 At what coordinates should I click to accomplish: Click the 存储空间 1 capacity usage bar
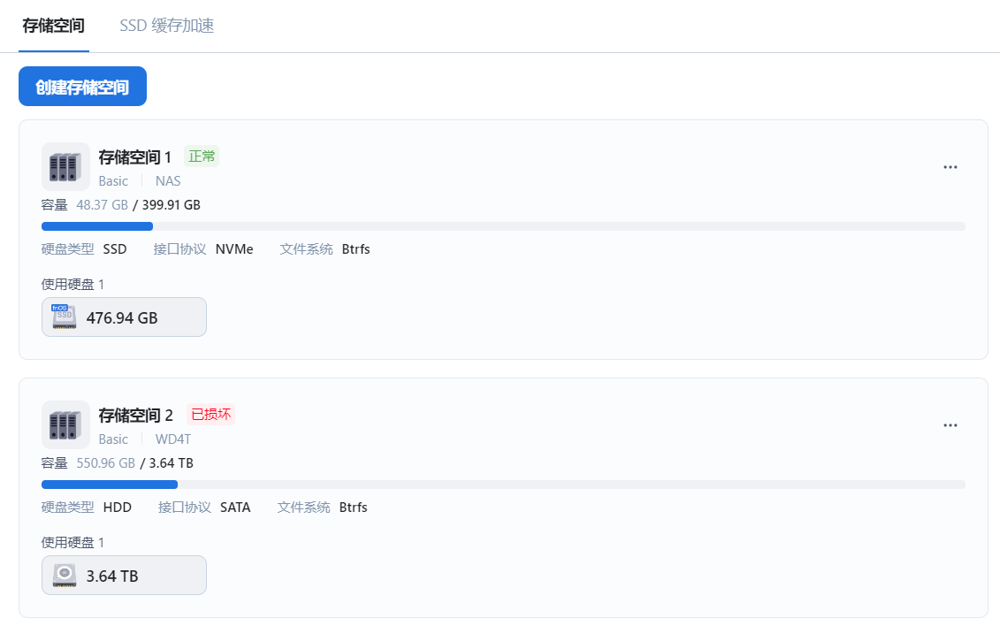503,226
